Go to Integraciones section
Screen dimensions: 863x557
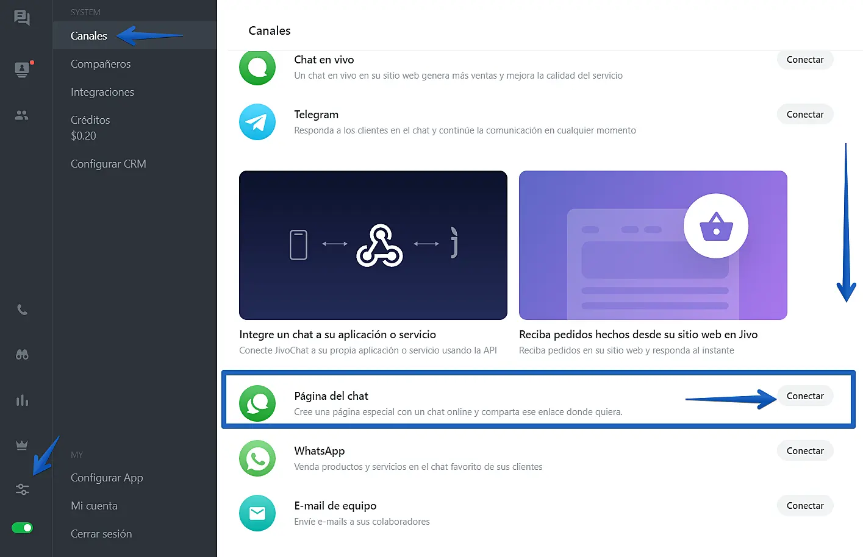tap(102, 92)
